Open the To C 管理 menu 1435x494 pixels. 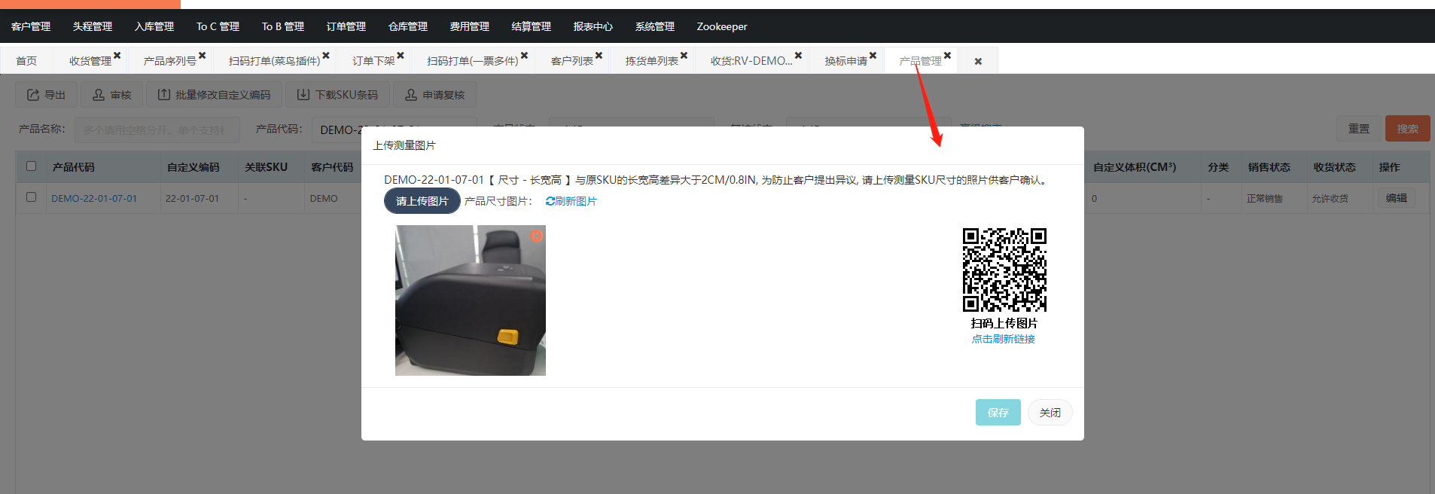218,26
